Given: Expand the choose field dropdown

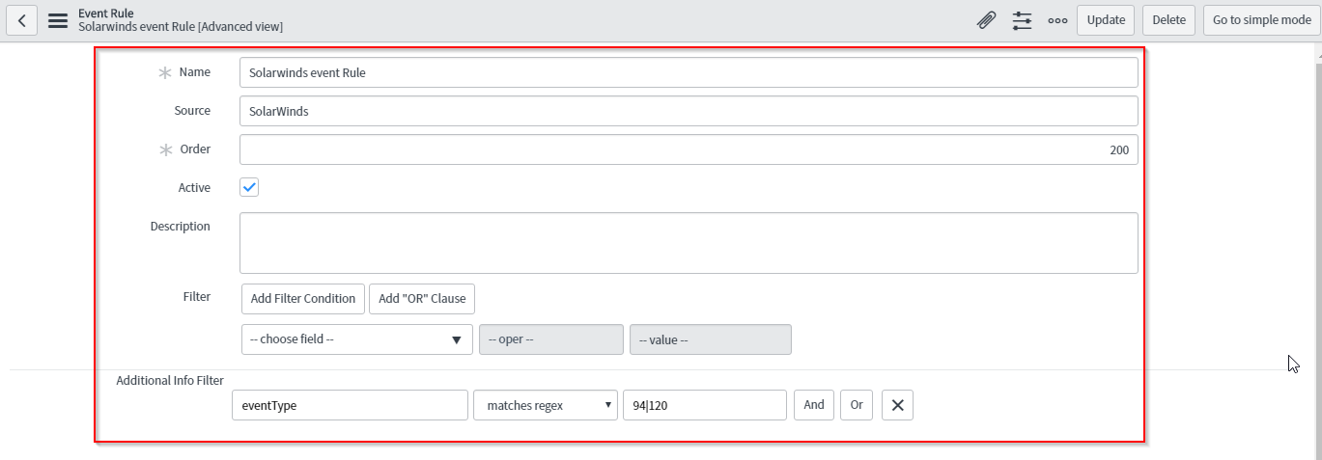Looking at the screenshot, I should pos(356,339).
